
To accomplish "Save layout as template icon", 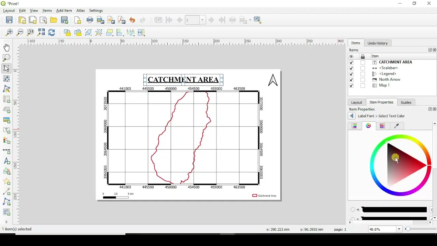I will point(65,20).
